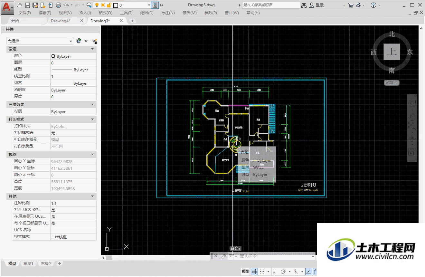Click the Save As icon
The height and width of the screenshot is (277, 425).
point(35,5)
